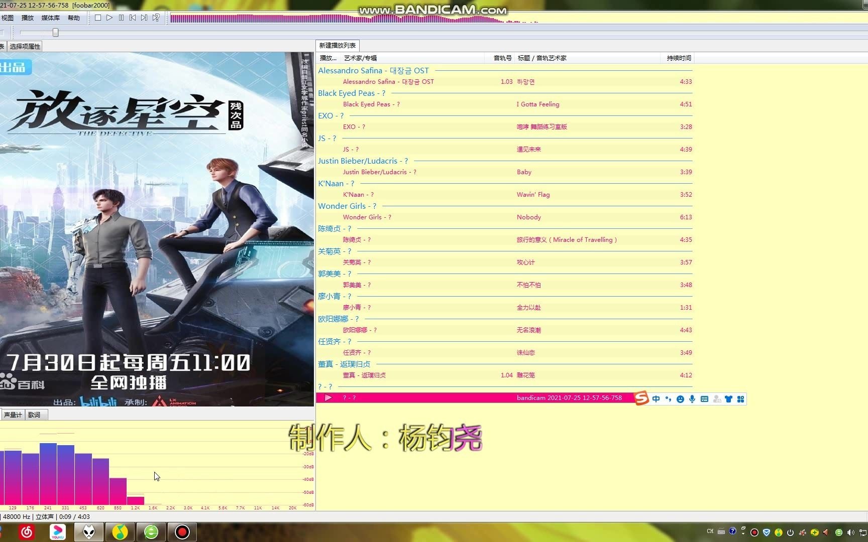Open the emoji smiley panel on the IME bar
Viewport: 868px width, 542px height.
pos(680,399)
